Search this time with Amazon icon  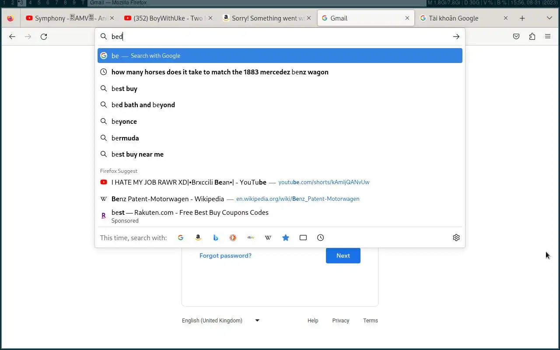198,238
